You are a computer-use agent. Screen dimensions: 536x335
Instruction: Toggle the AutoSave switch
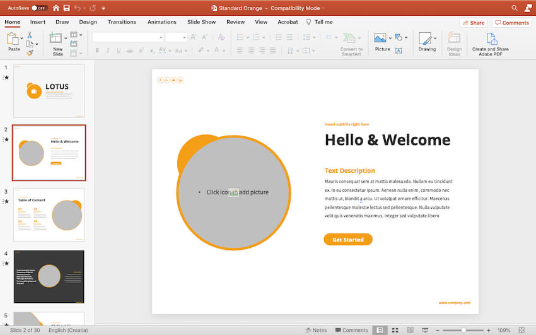click(38, 8)
